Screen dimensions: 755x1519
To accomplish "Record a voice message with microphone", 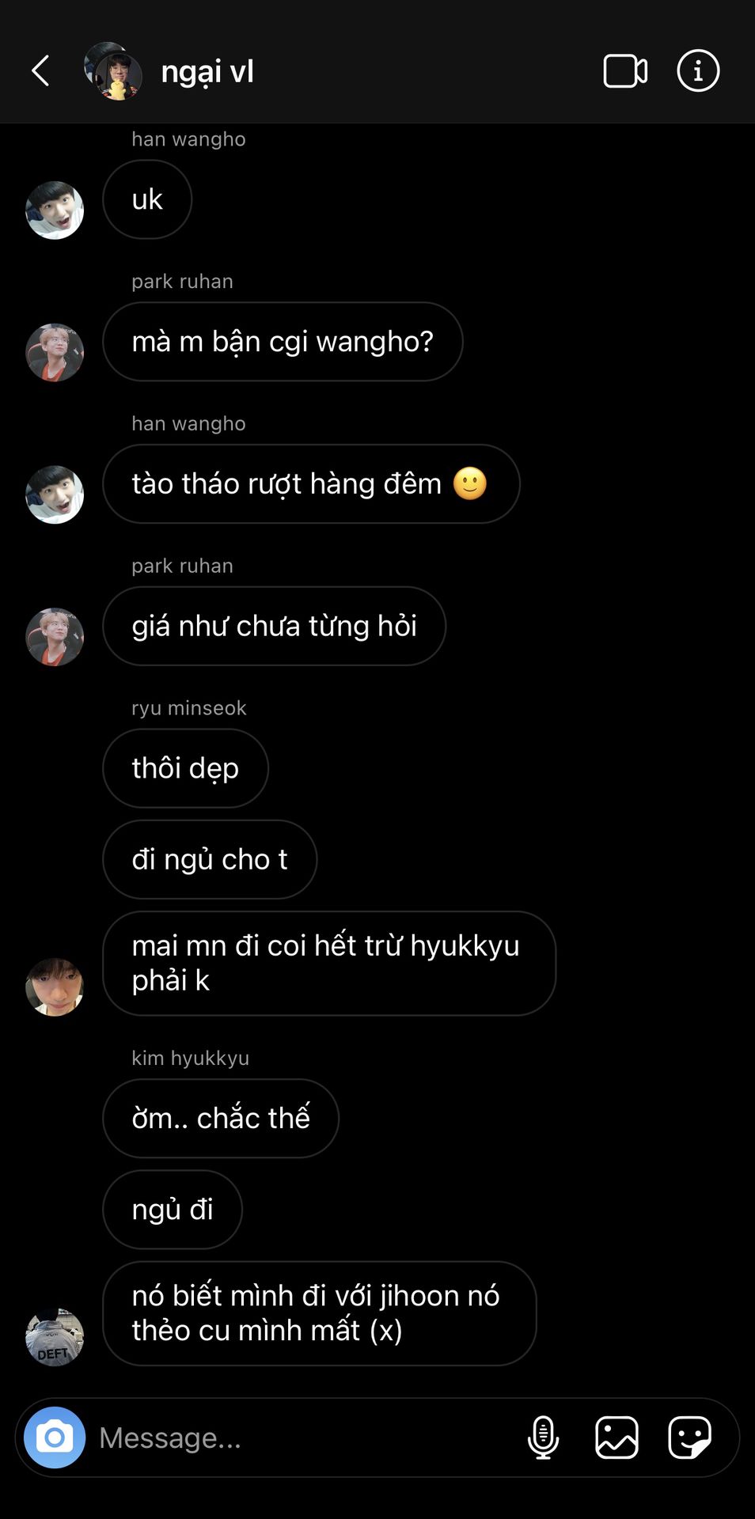I will point(543,1437).
